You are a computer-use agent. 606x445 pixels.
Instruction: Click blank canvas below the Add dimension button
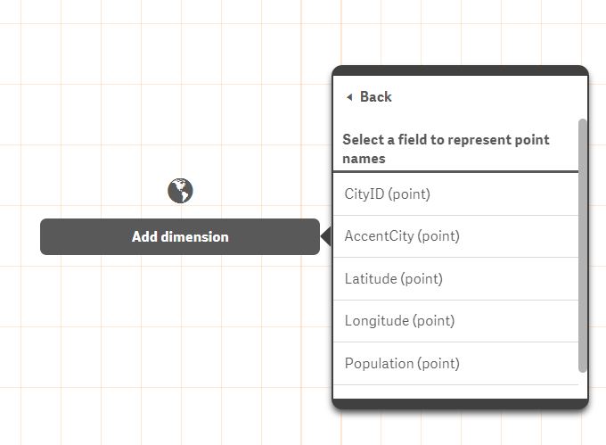point(180,339)
